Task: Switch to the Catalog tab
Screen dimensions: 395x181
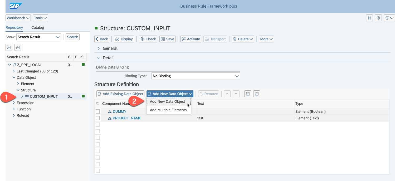Action: pos(37,27)
